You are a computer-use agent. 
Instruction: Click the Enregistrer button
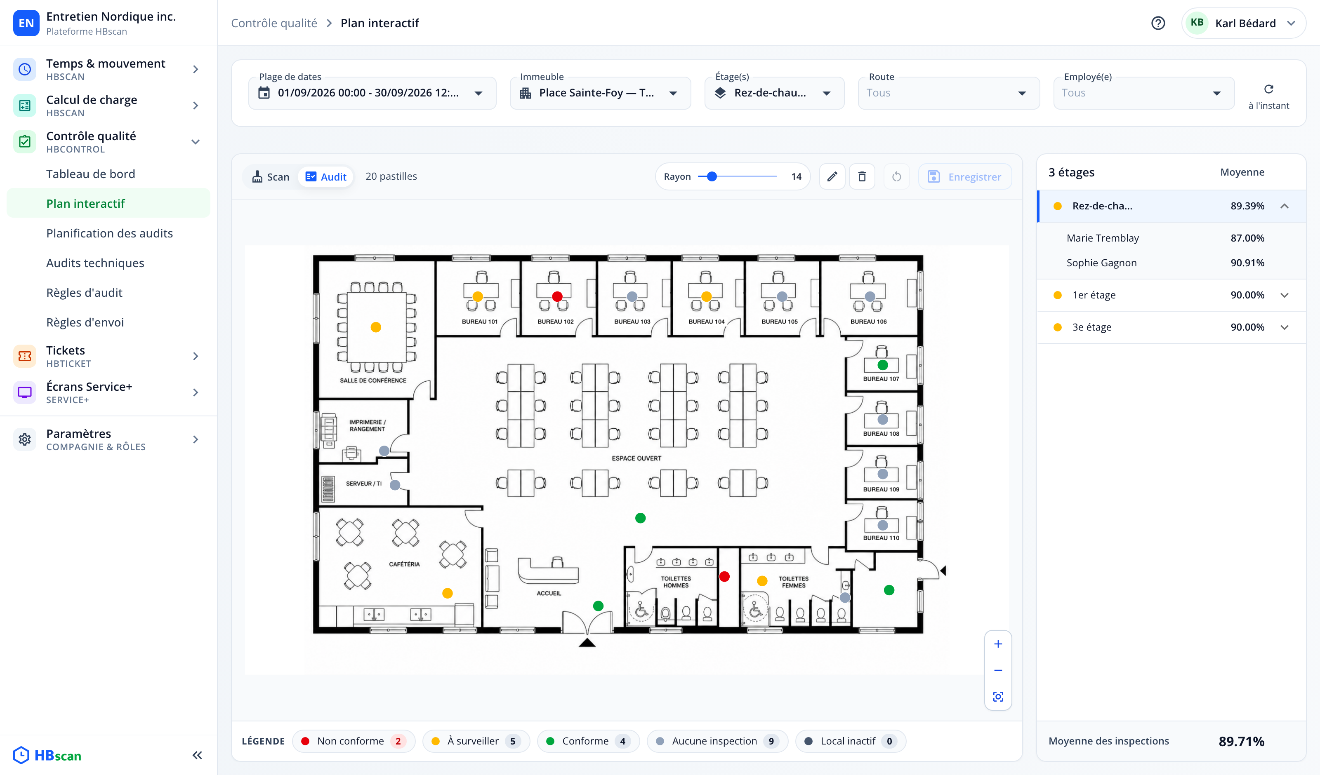tap(964, 176)
